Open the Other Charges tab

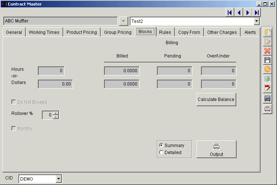click(222, 32)
